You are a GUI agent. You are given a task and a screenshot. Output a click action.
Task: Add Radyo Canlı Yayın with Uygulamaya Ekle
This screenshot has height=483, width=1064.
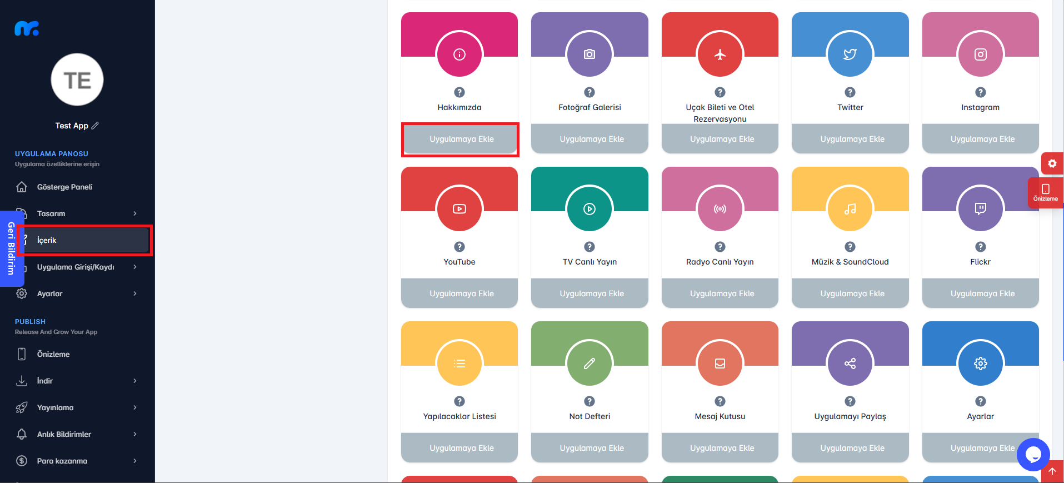coord(720,293)
